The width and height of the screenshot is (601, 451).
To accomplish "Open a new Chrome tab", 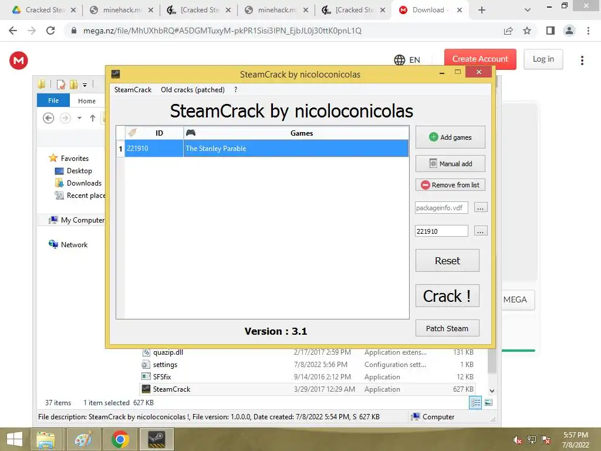I will tap(482, 10).
